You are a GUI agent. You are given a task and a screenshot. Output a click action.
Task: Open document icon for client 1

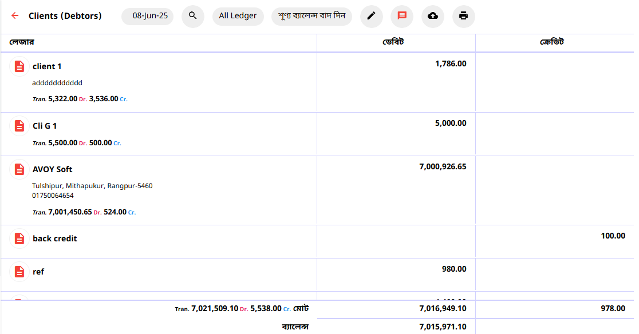19,66
